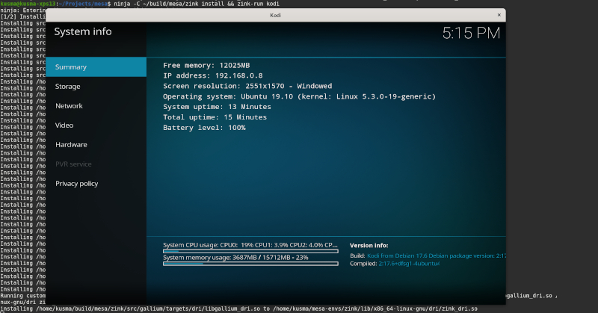Select the disabled PVR service item
This screenshot has height=313, width=598.
pos(73,164)
